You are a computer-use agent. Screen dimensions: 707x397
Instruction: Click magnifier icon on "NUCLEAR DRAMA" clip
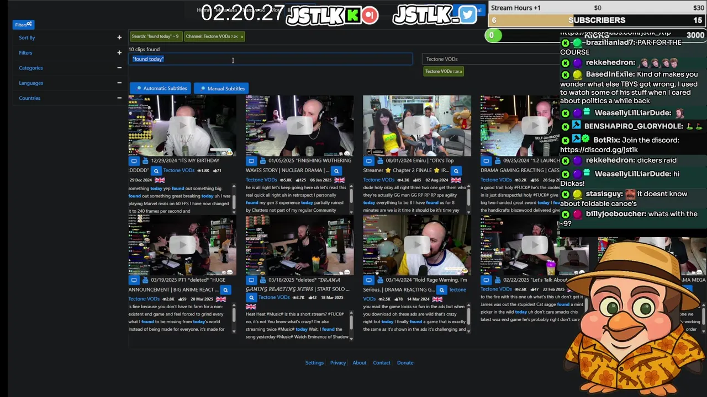[336, 171]
